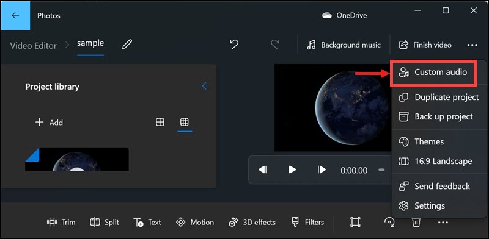Click the video preview of Earth
Screen dimensions: 489x239
[333, 108]
